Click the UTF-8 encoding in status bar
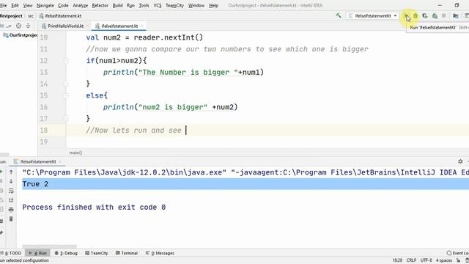The width and height of the screenshot is (469, 264). click(x=426, y=260)
